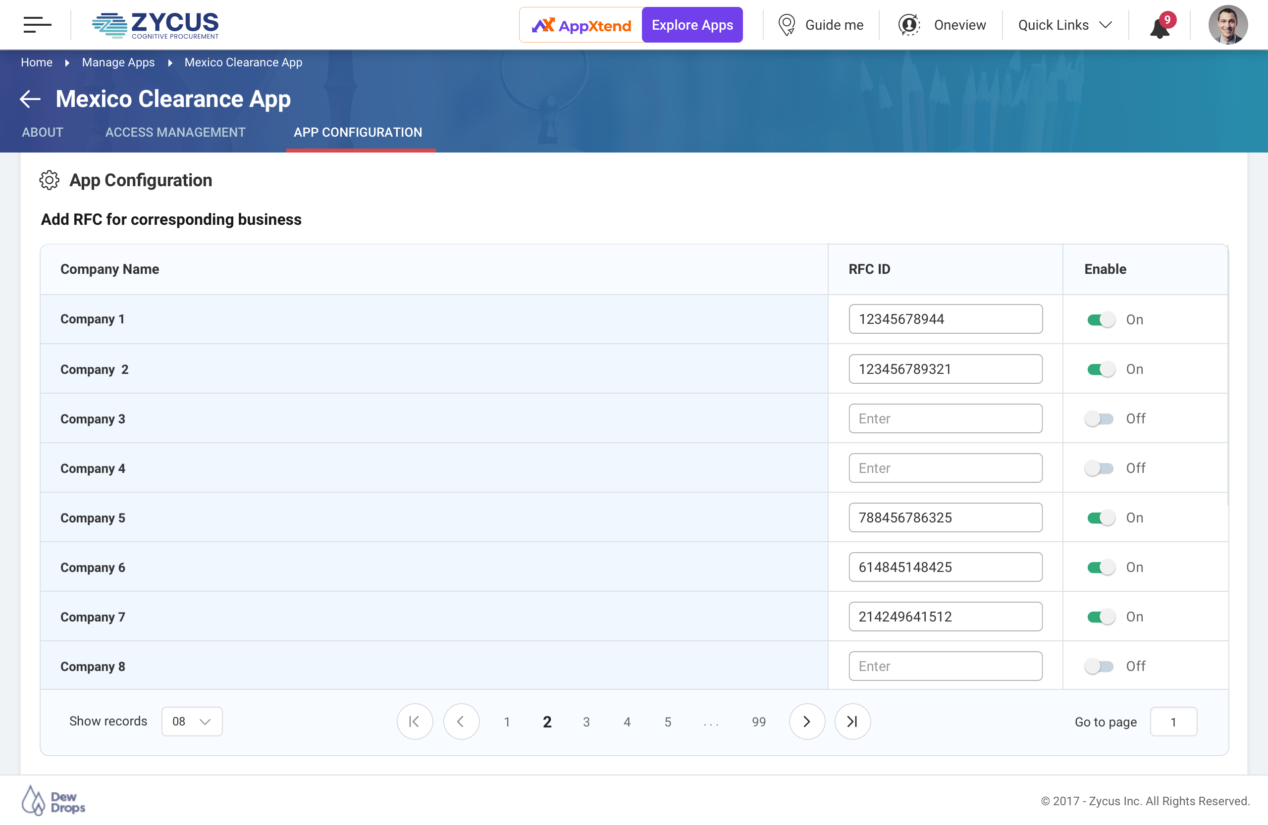Click the Company 8 RFC ID field

(945, 666)
